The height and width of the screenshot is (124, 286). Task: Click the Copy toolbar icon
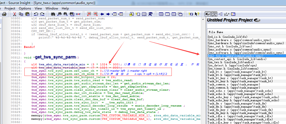coord(21,14)
